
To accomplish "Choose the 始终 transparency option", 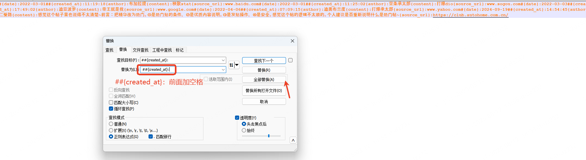I will pyautogui.click(x=244, y=130).
